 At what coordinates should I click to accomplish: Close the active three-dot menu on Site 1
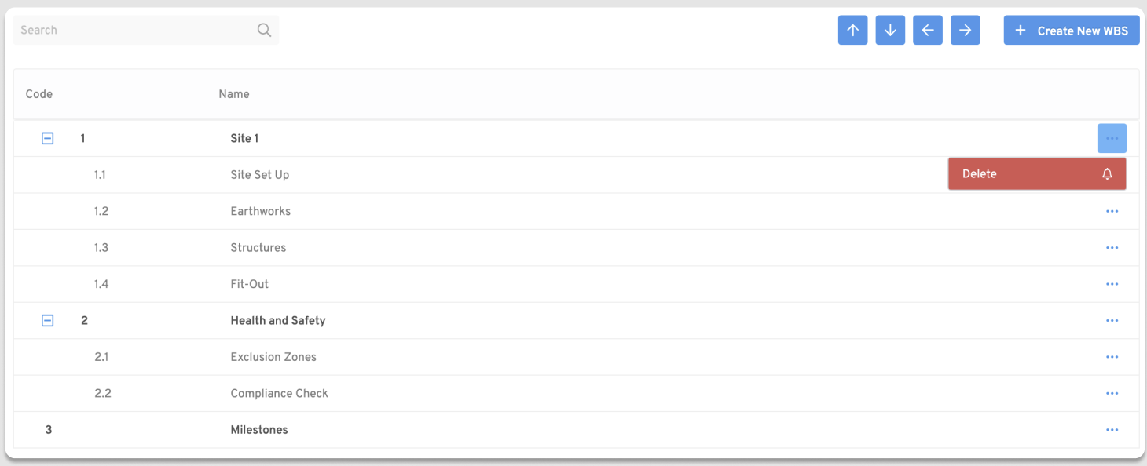[1112, 138]
